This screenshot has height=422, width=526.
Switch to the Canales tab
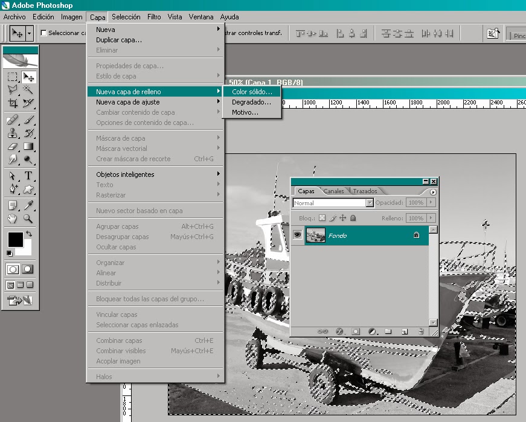(x=333, y=191)
